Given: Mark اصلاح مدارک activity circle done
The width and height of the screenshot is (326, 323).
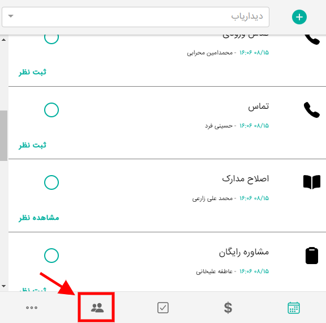Looking at the screenshot, I should pos(52,182).
